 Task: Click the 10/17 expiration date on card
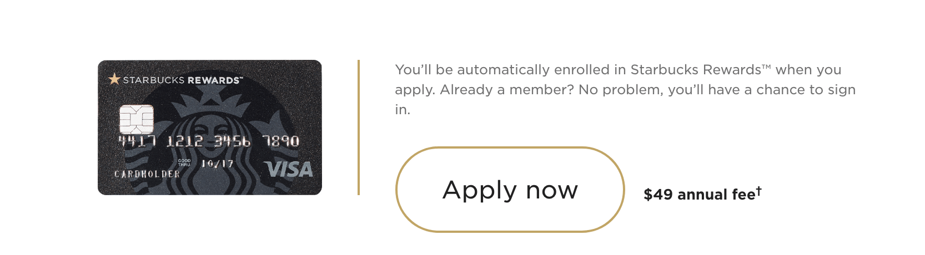pos(217,164)
